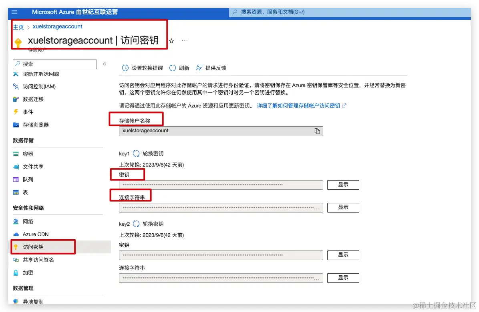This screenshot has width=479, height=312.
Task: Click the 数据存储 section header
Action: point(23,141)
